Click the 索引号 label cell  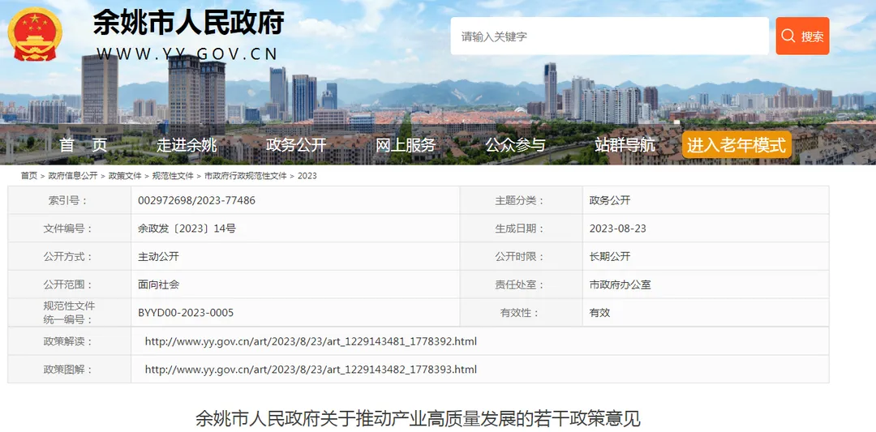tap(69, 200)
